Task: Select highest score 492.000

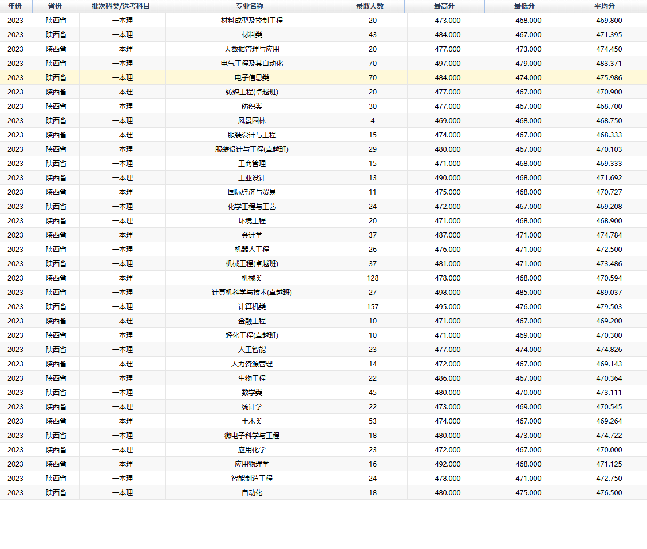Action: click(448, 464)
